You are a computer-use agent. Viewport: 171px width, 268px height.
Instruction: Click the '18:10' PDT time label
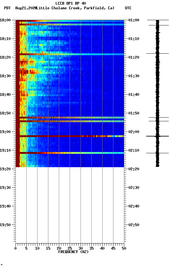click(5, 39)
